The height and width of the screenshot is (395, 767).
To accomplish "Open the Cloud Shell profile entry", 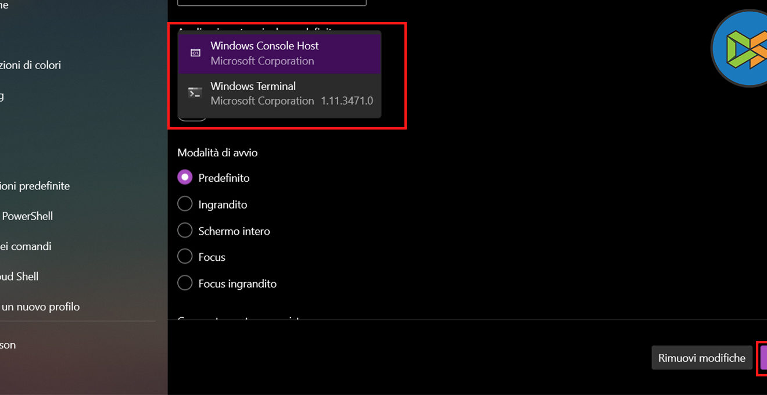I will (19, 276).
